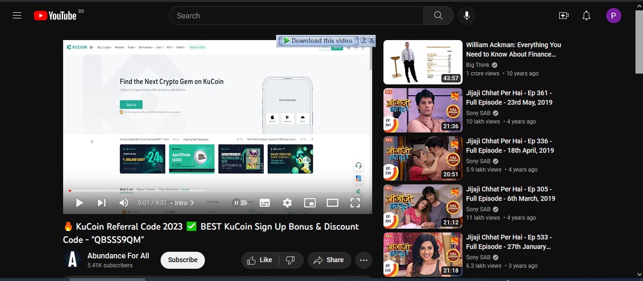
Task: Turn on subtitles/closed captions
Action: point(265,203)
